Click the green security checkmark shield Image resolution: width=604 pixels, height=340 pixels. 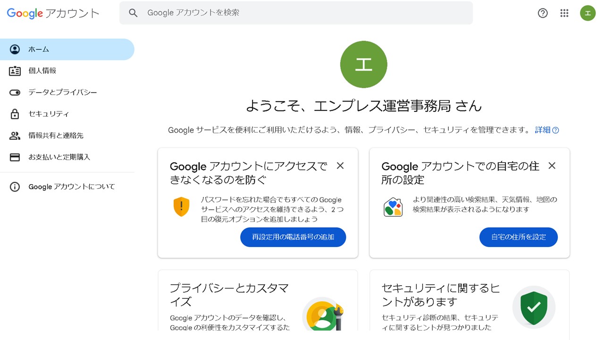534,307
